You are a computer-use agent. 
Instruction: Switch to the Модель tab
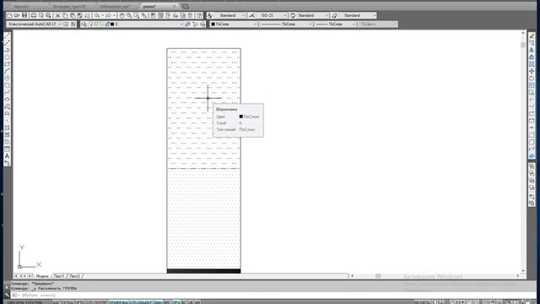pyautogui.click(x=42, y=276)
